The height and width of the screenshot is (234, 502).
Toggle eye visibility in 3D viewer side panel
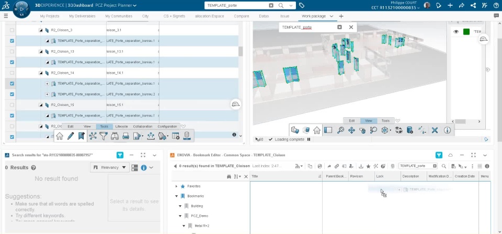click(x=456, y=32)
